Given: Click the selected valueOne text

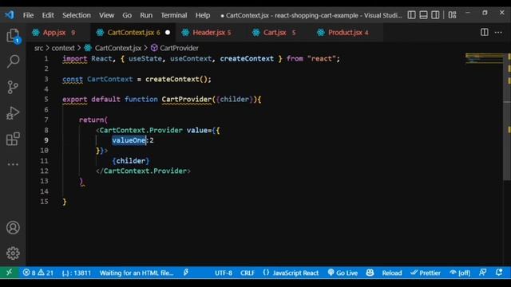Looking at the screenshot, I should (129, 140).
